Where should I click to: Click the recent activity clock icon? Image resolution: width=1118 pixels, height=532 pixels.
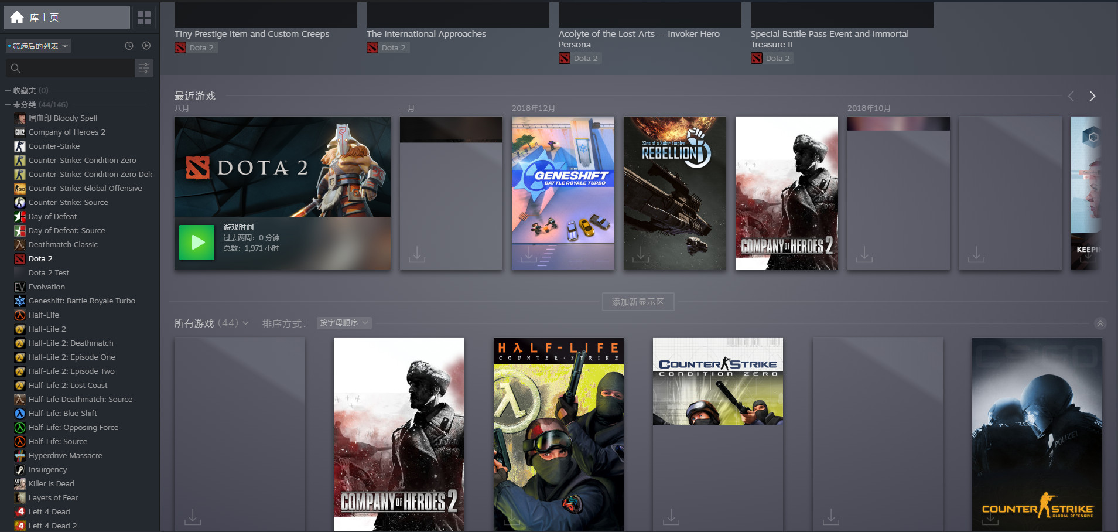[129, 46]
